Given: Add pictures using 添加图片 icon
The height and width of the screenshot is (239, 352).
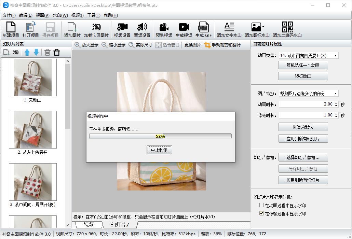Looking at the screenshot, I should [x=72, y=29].
